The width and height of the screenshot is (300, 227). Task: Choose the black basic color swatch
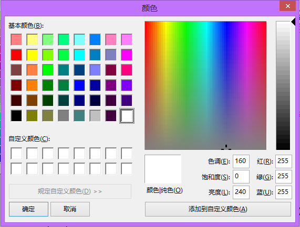coord(16,116)
